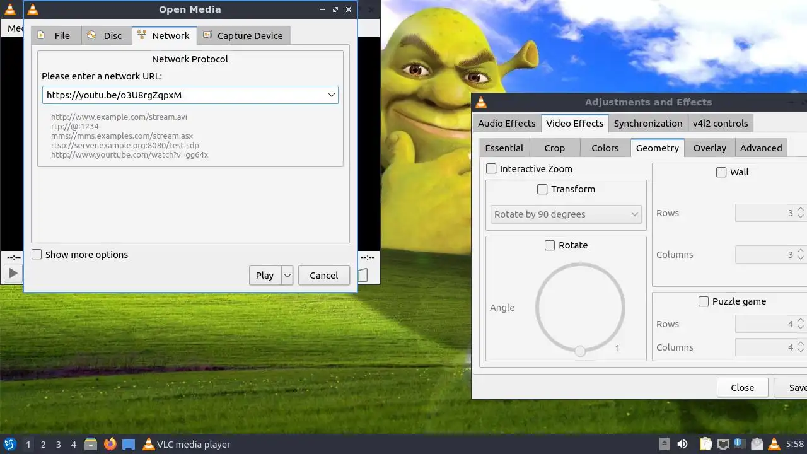This screenshot has height=454, width=807.
Task: Click the Capture Device tab icon
Action: pyautogui.click(x=207, y=35)
